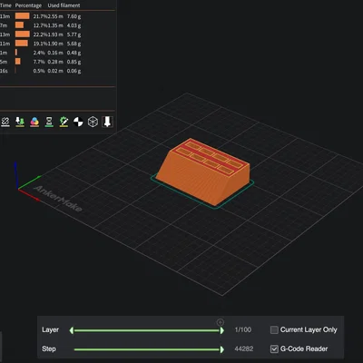Enable the Current Layer Only checkbox
The image size is (363, 363).
(274, 329)
